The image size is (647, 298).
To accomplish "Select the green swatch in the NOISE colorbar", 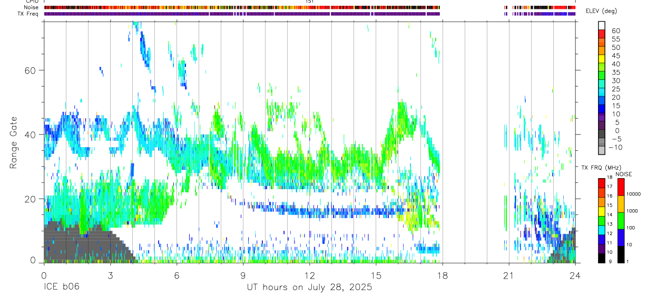I will click(621, 220).
